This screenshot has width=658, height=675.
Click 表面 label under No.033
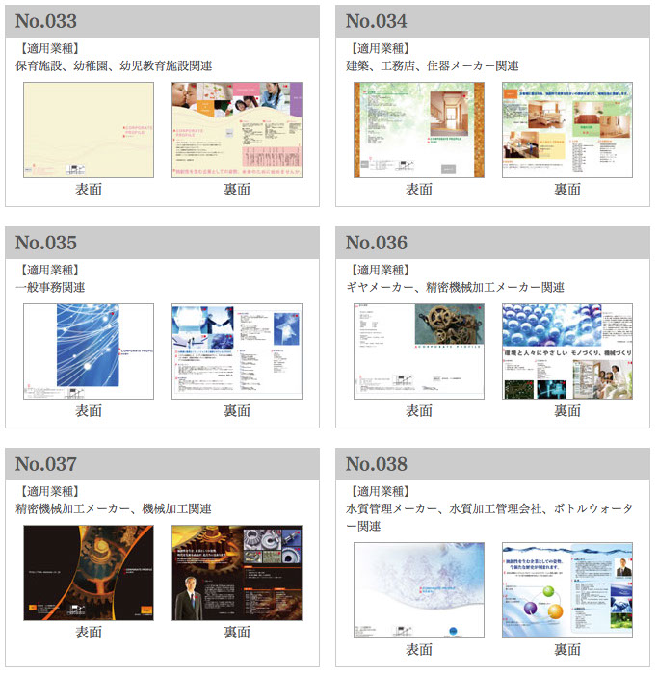pyautogui.click(x=89, y=190)
